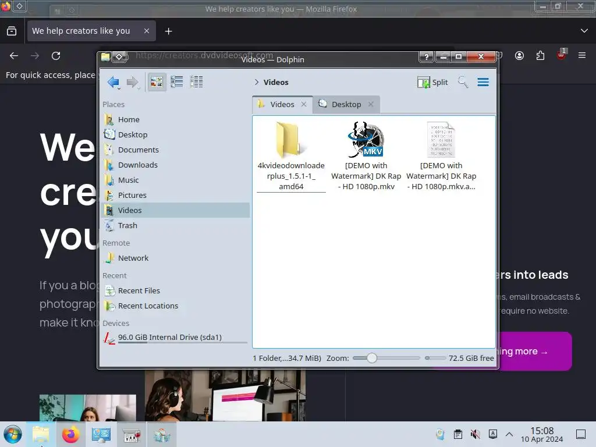Open keyboard layout tray icon
Image resolution: width=596 pixels, height=447 pixels.
coord(493,434)
